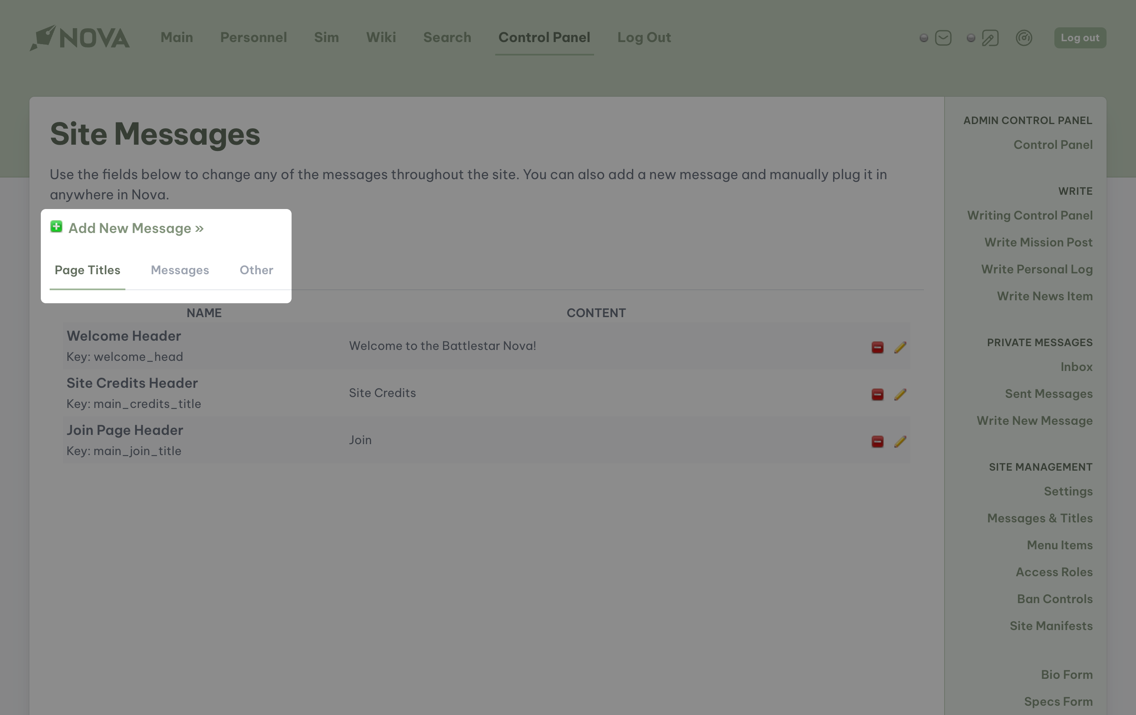Screen dimensions: 1136x715
Task: Open Write Mission Post link
Action: 1038,242
